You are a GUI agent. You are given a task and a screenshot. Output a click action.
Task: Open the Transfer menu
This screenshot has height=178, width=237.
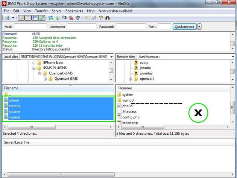(x=41, y=11)
